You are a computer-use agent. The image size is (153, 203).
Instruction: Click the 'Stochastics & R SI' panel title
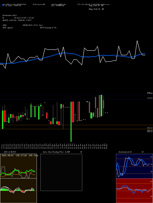click(x=131, y=152)
